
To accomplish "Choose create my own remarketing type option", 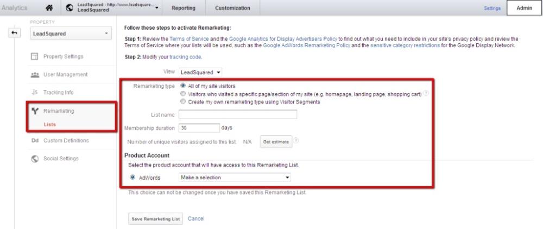I will coord(183,102).
